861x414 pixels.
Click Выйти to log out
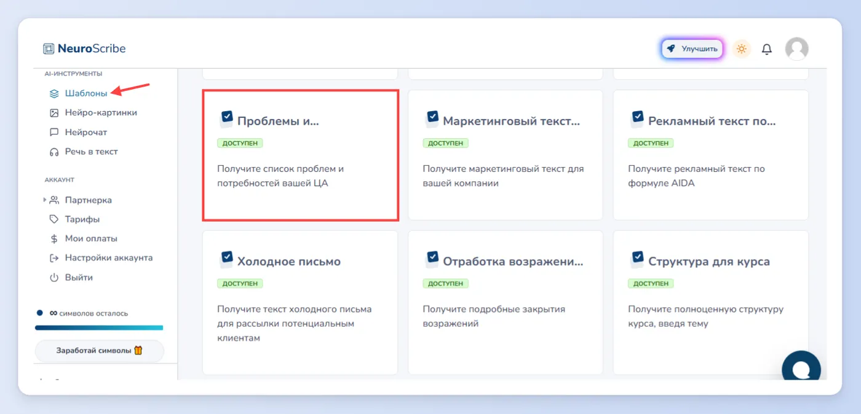coord(79,277)
